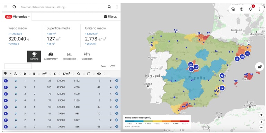
Task: Open the notifications bell
Action: (250, 9)
